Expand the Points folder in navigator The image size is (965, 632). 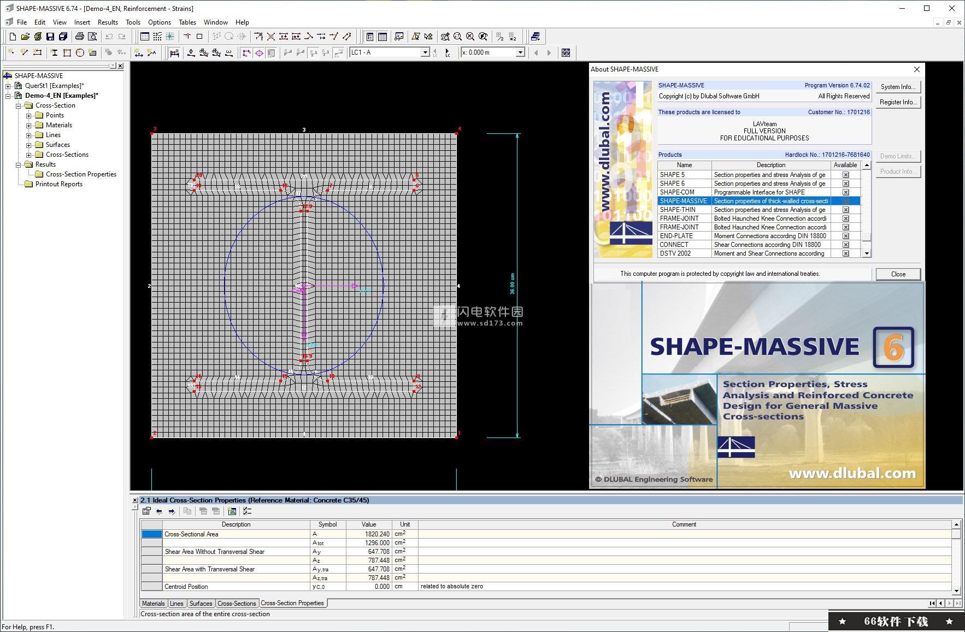tap(29, 115)
